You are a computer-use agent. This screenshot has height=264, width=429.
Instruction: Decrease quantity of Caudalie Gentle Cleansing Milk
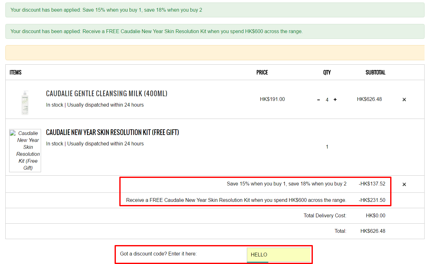pos(319,100)
